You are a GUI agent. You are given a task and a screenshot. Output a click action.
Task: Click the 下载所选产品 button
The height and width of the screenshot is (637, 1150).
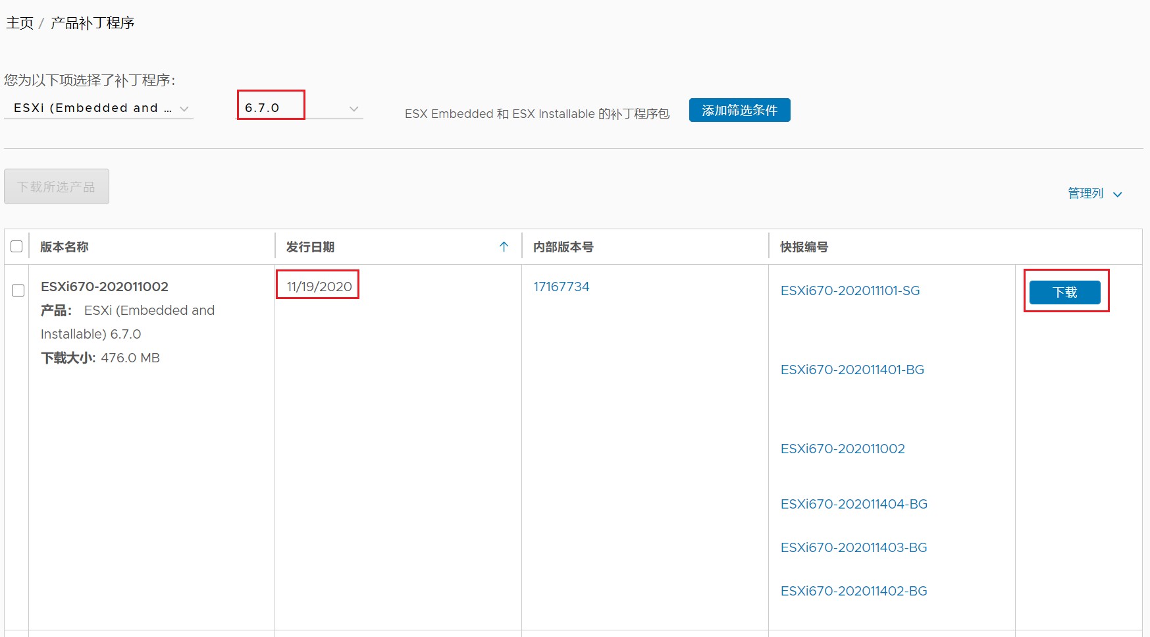[x=57, y=186]
